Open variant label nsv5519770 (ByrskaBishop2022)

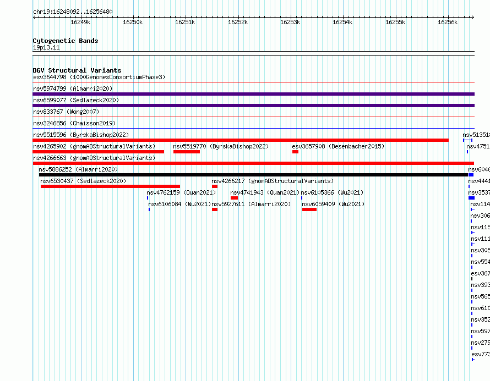pyautogui.click(x=221, y=146)
